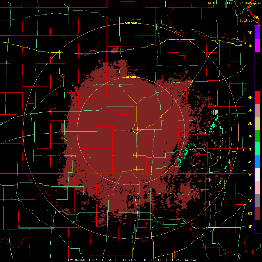Viewport: 262px width, 262px height.
Task: Click the BD legend label
Action: pyautogui.click(x=250, y=123)
